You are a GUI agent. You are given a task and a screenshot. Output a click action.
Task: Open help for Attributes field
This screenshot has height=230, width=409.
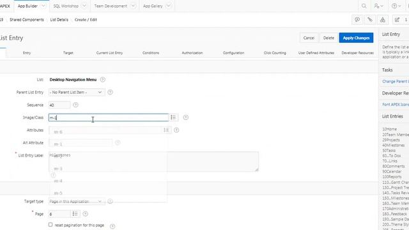[176, 130]
